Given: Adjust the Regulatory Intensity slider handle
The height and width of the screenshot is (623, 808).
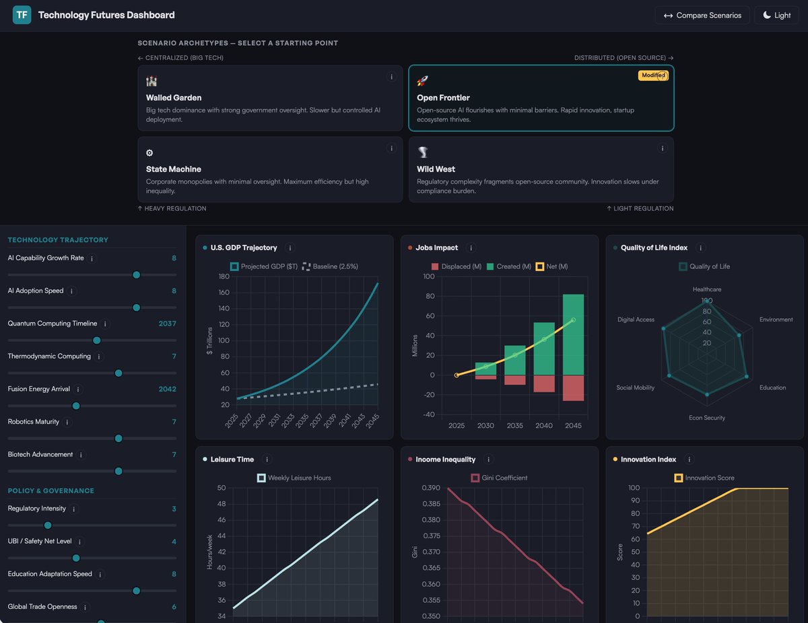Looking at the screenshot, I should (x=48, y=525).
